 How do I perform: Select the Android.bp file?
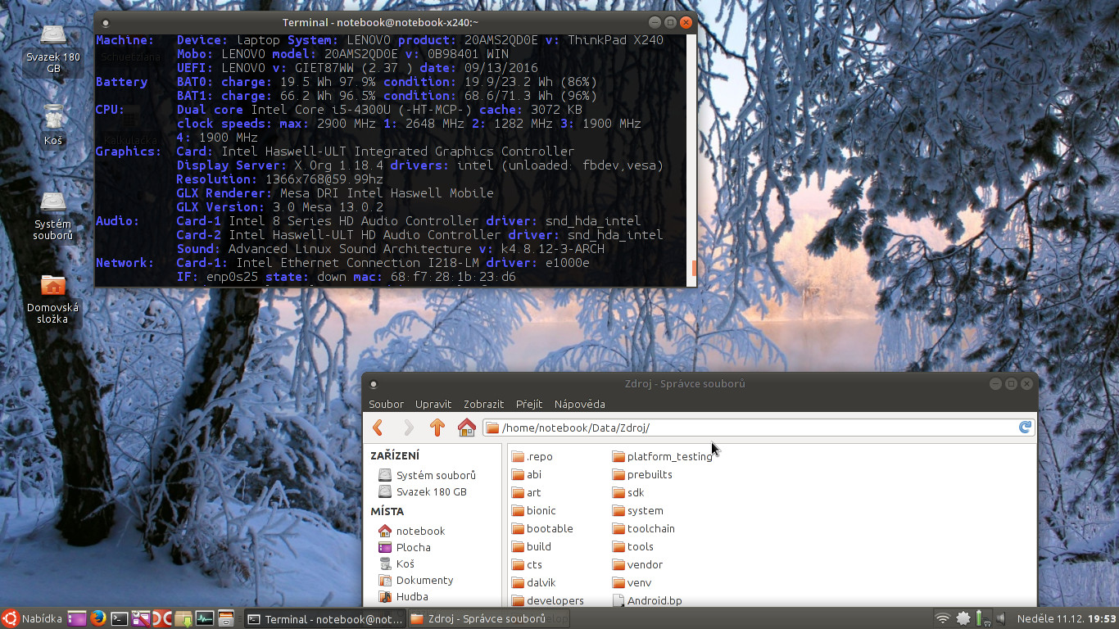(x=647, y=600)
